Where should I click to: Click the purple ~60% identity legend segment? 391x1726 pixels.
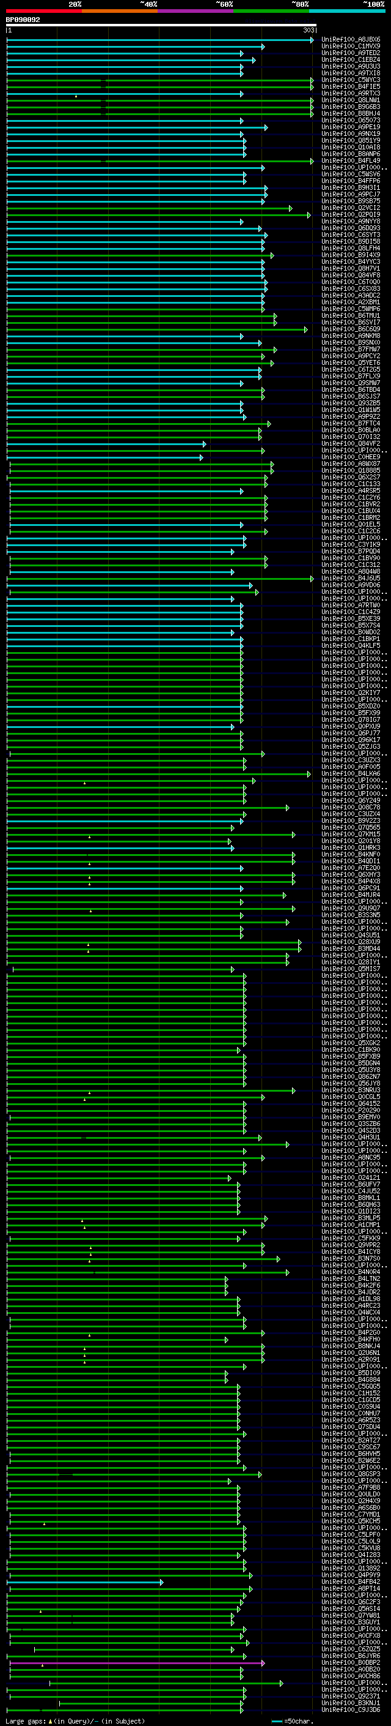click(195, 11)
